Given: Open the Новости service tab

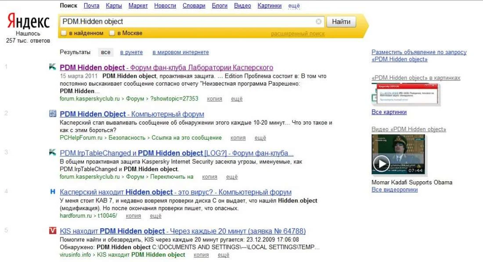Looking at the screenshot, I should pyautogui.click(x=165, y=6).
